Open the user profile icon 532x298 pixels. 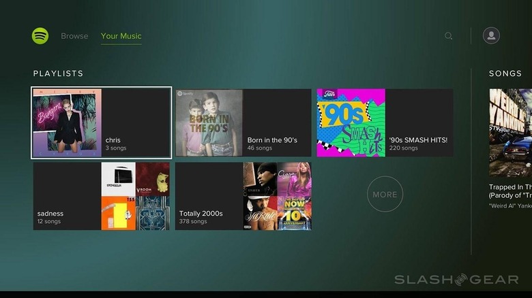(x=491, y=35)
